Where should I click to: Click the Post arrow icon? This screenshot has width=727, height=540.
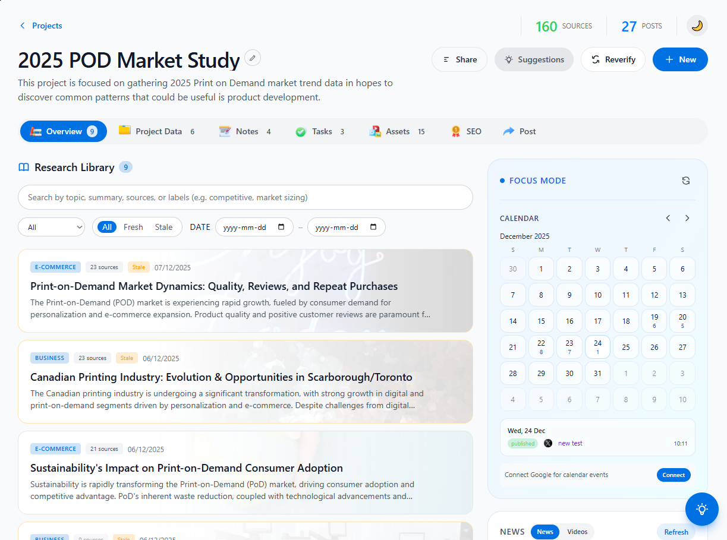(x=509, y=131)
